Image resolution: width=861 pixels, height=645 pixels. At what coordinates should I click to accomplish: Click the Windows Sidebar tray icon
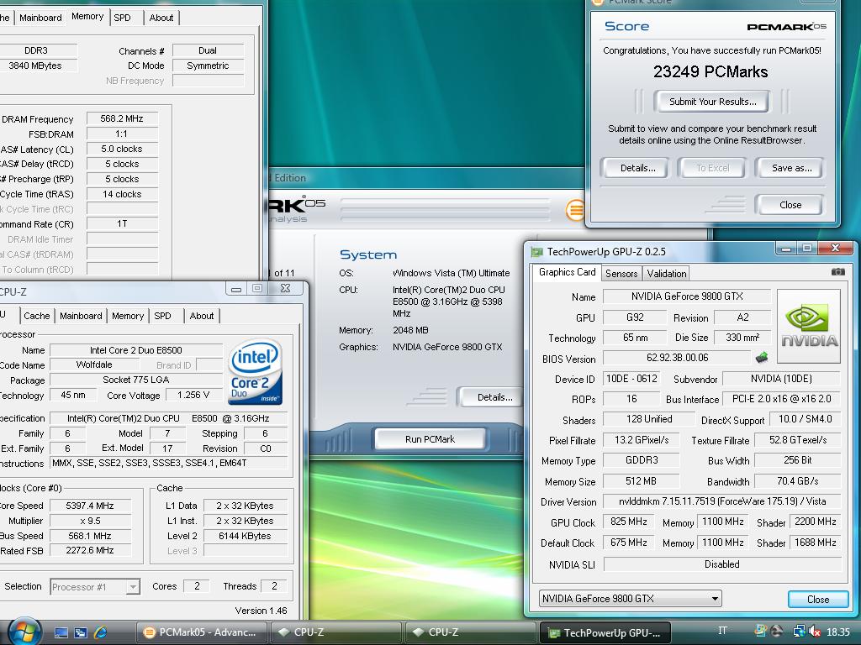point(761,632)
